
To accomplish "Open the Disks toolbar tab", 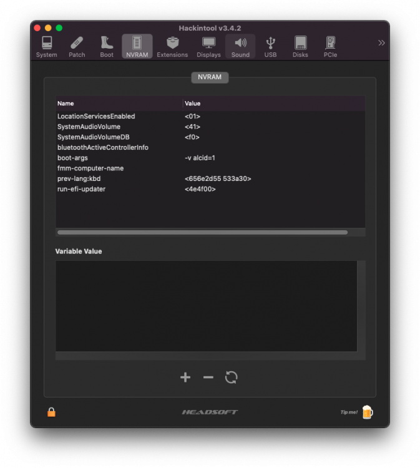I will [300, 47].
